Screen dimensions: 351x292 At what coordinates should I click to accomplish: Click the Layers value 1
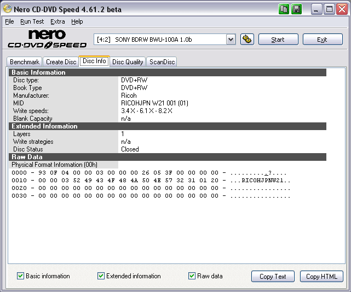click(x=123, y=134)
